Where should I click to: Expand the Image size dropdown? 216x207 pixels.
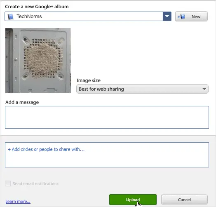pyautogui.click(x=142, y=89)
